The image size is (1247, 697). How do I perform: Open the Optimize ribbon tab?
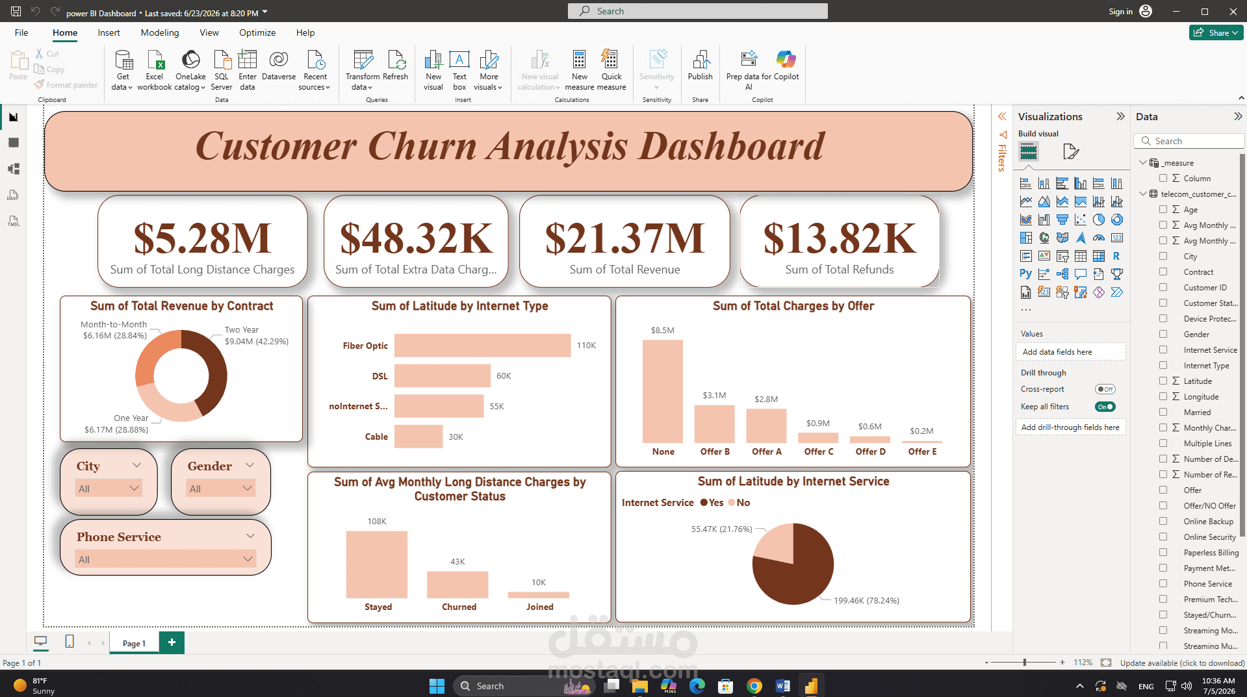point(257,32)
